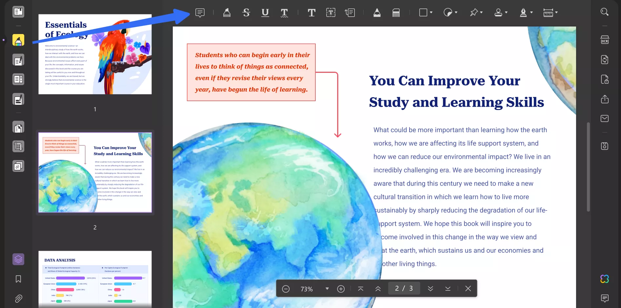Zoom in with the plus button
The width and height of the screenshot is (621, 308).
coord(341,289)
